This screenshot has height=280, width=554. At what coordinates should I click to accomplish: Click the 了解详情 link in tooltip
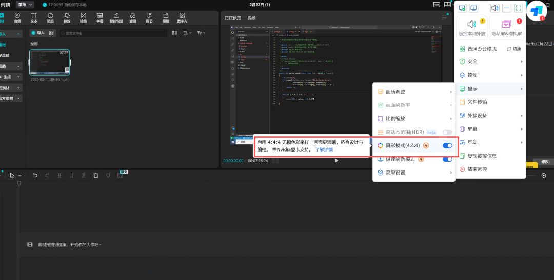pyautogui.click(x=324, y=150)
